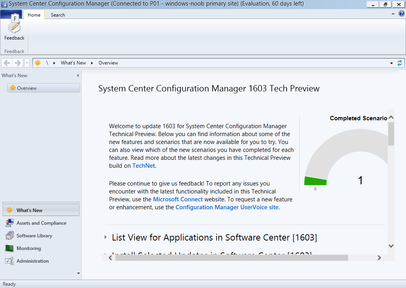Click the 1603 Tech Preview page heading
The width and height of the screenshot is (406, 288).
(209, 88)
